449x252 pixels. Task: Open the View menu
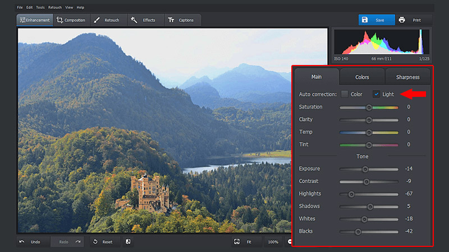69,7
